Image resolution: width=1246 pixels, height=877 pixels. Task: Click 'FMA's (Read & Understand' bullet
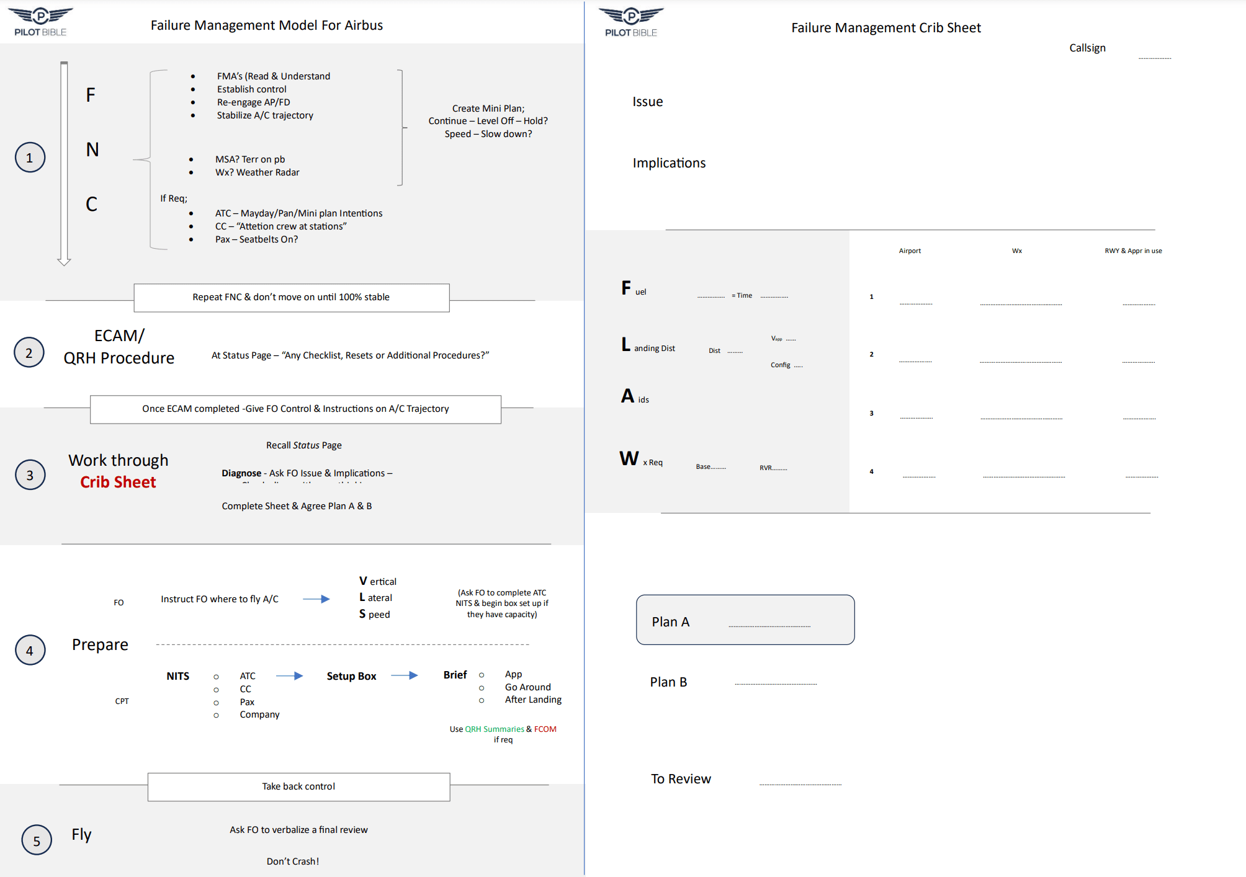[x=274, y=76]
